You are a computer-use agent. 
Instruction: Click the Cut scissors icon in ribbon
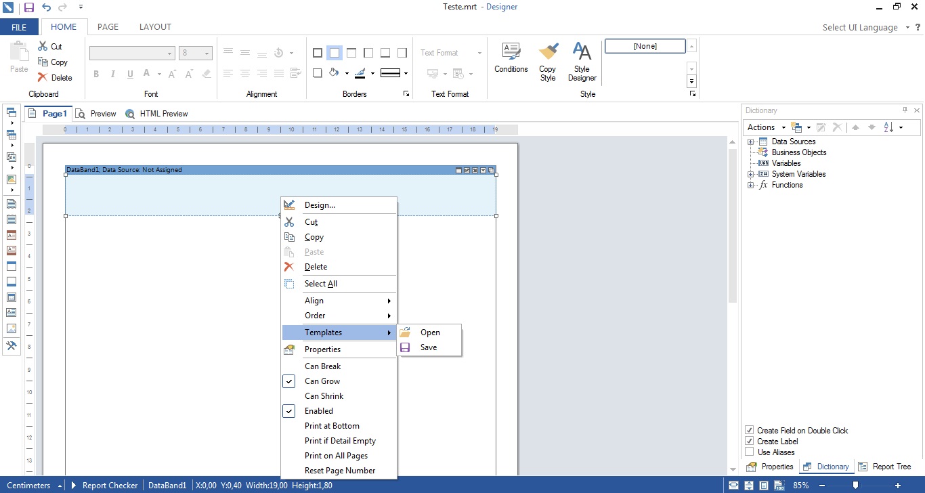click(43, 47)
